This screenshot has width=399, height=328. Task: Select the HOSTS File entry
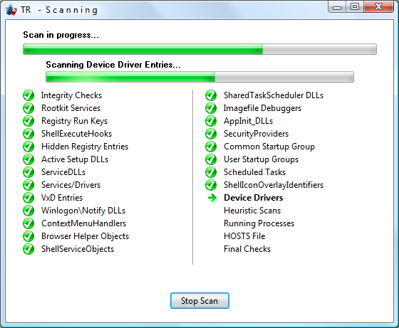tap(244, 236)
